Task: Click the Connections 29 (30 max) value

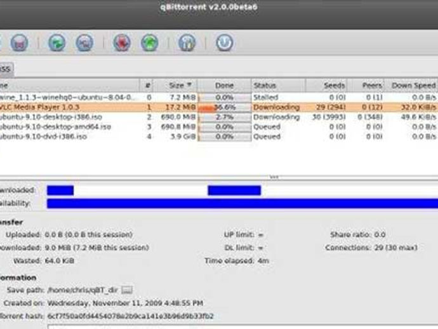Action: pos(395,248)
